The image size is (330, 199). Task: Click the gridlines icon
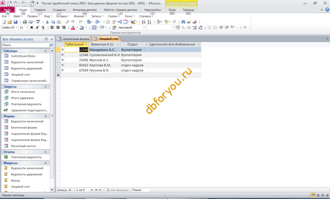[94, 27]
